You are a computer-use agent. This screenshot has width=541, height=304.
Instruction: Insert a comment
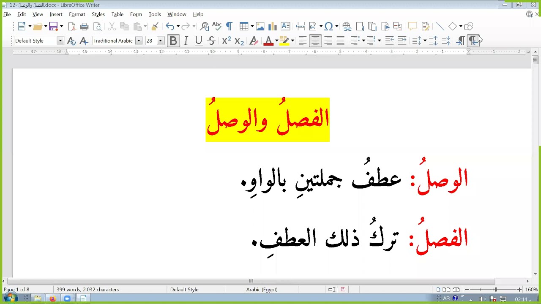413,27
